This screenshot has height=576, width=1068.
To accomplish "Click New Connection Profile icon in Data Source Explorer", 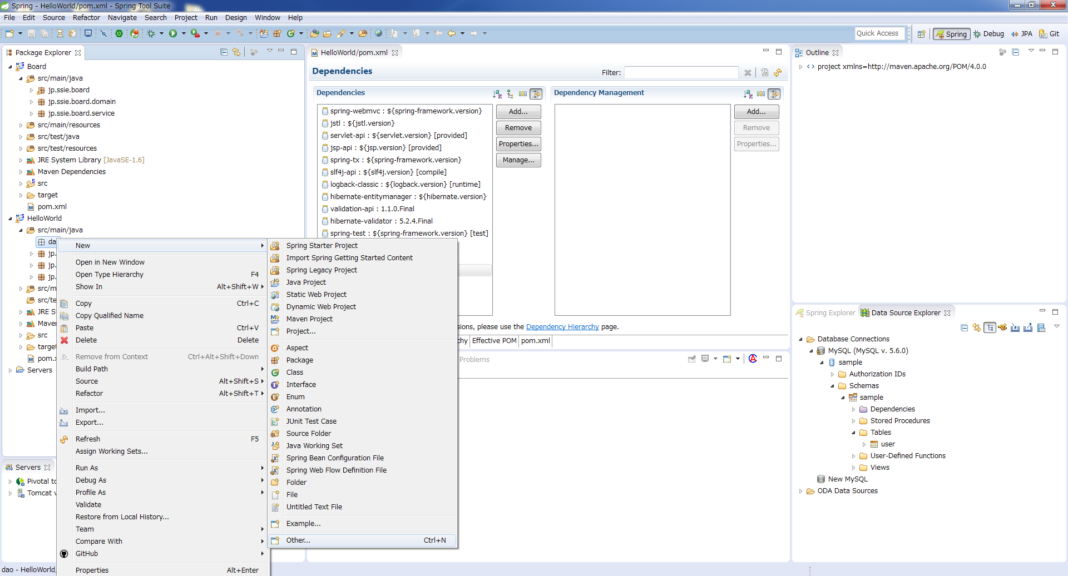I will [1002, 327].
